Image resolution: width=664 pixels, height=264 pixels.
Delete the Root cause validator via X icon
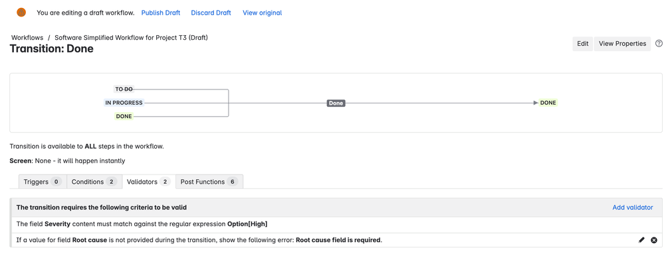point(654,240)
